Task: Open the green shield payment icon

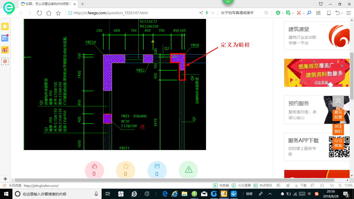Action: [278, 13]
